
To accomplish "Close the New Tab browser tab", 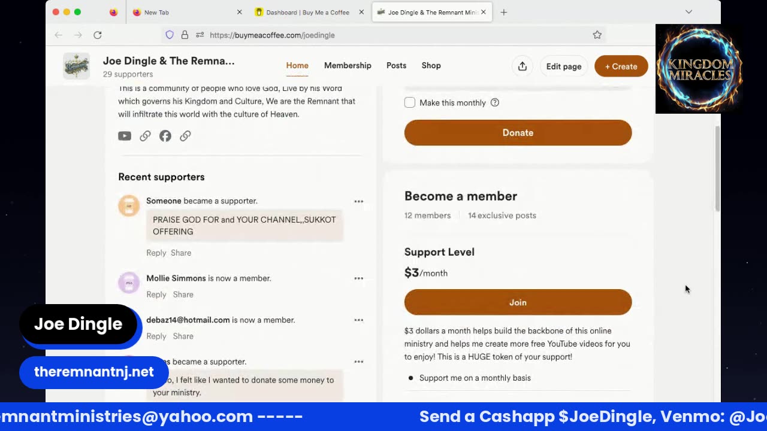I will (240, 12).
